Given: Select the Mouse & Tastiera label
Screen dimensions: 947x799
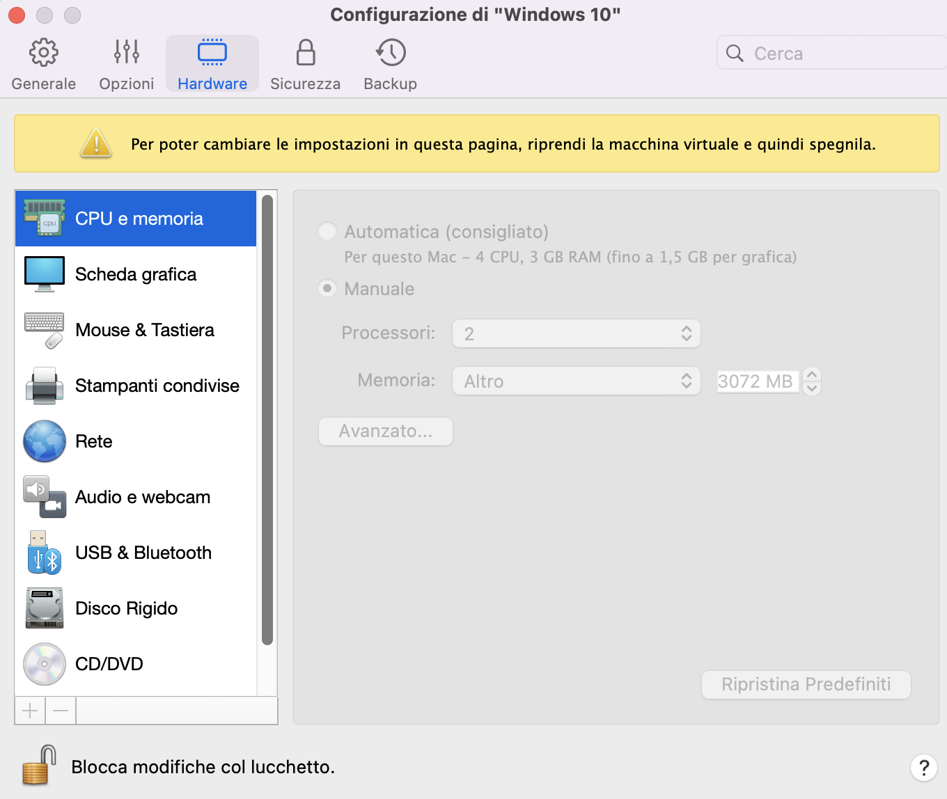Looking at the screenshot, I should point(145,330).
